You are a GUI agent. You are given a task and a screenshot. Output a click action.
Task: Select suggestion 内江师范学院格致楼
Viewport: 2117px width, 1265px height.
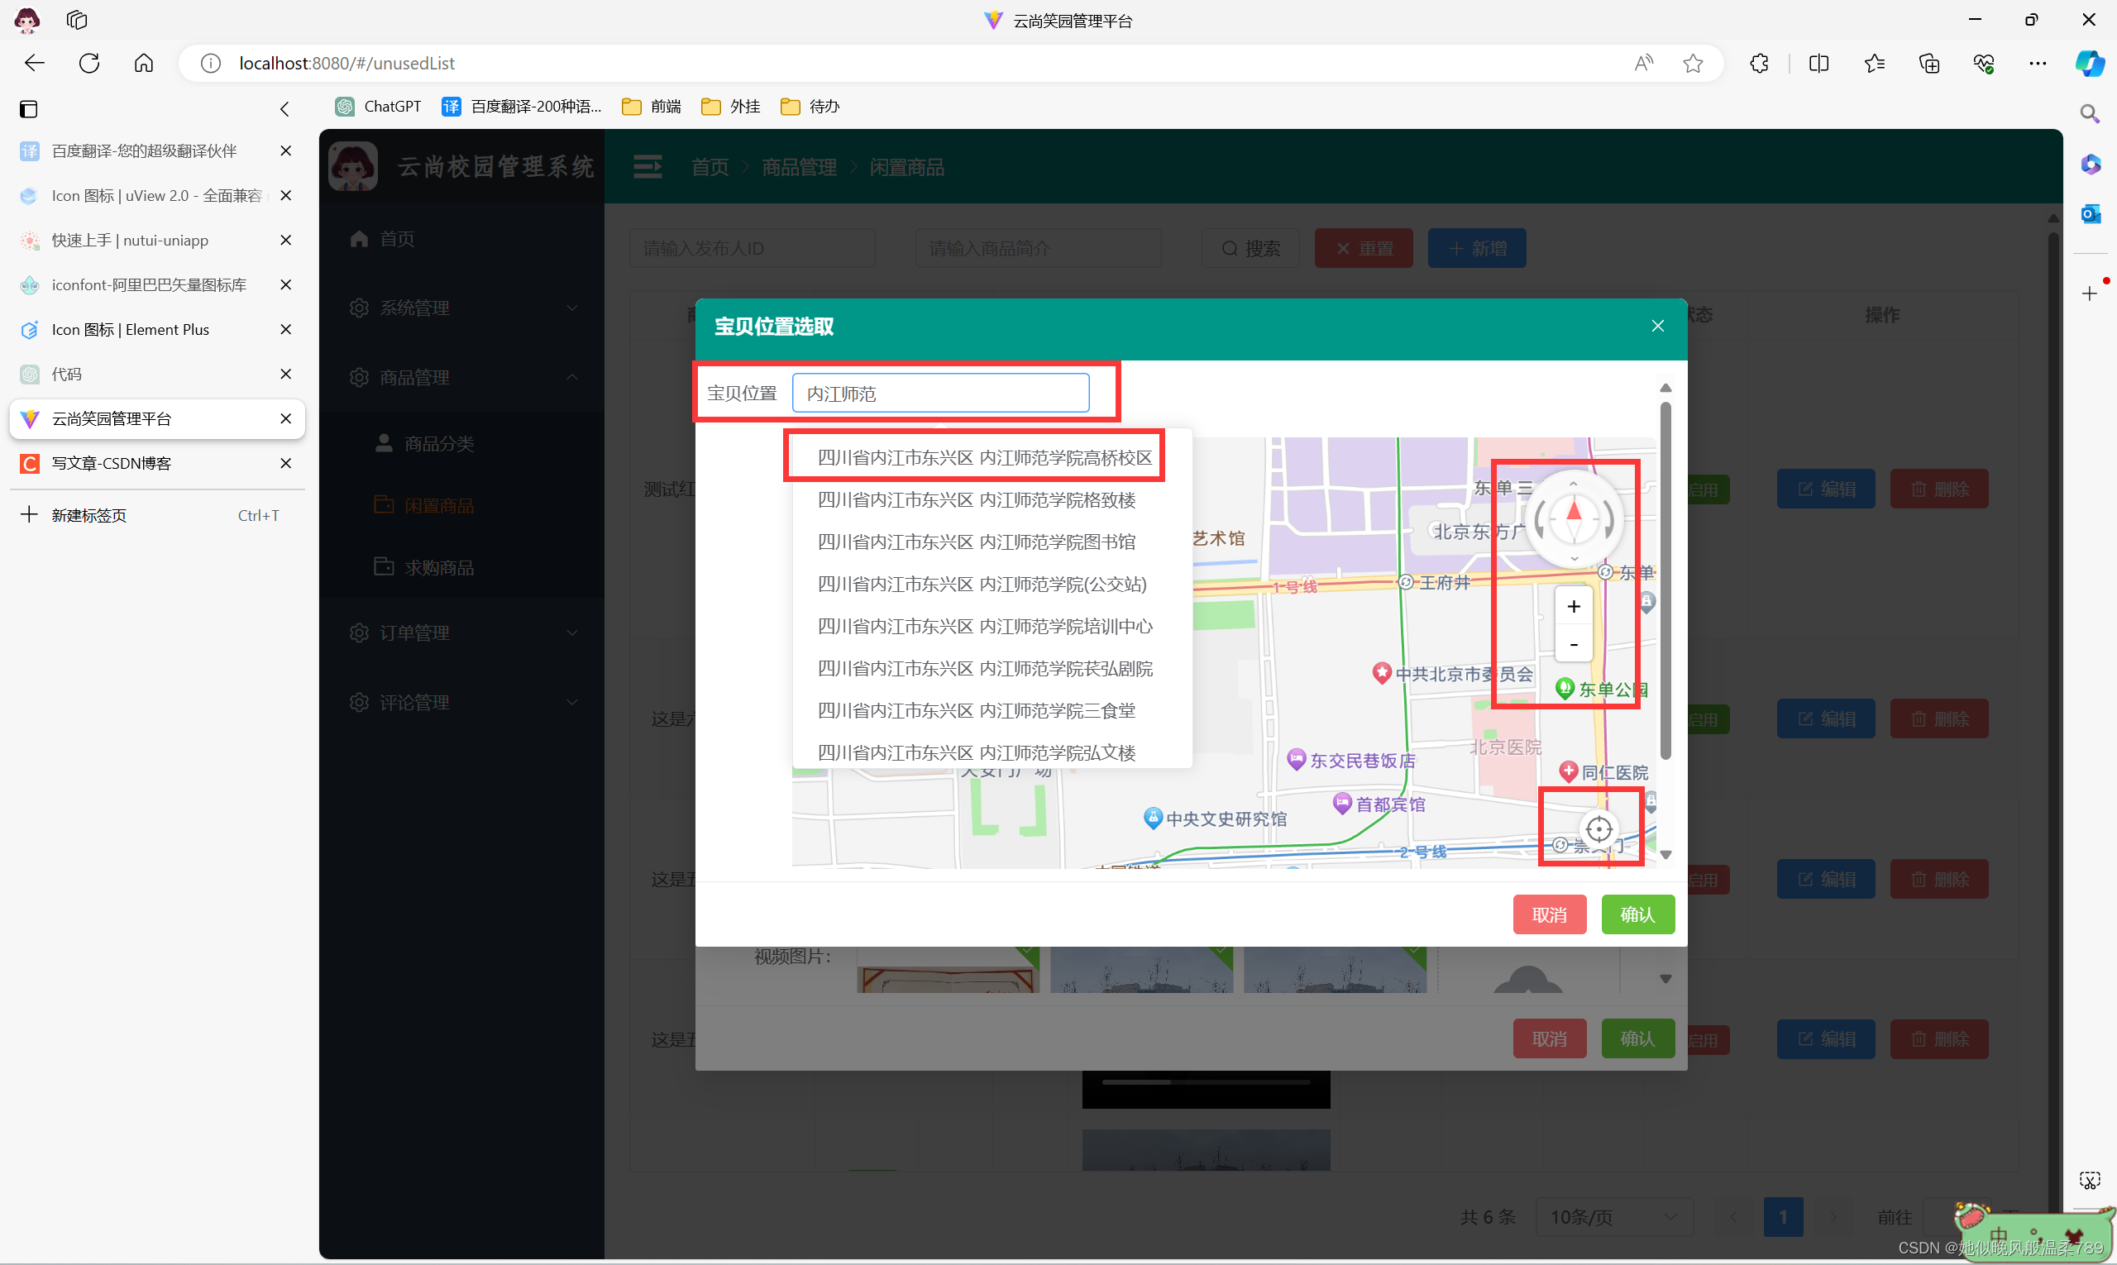(x=992, y=500)
